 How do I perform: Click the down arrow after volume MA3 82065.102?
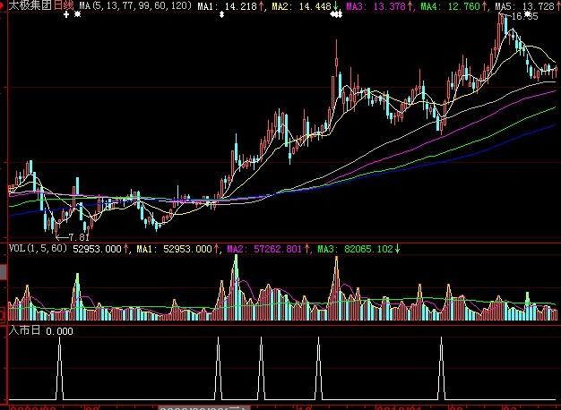coord(399,249)
